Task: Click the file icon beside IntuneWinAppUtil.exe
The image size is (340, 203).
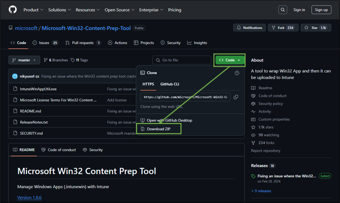Action: tap(15, 89)
